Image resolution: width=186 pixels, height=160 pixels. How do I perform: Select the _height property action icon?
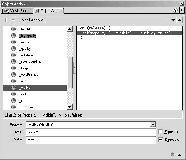[13, 29]
